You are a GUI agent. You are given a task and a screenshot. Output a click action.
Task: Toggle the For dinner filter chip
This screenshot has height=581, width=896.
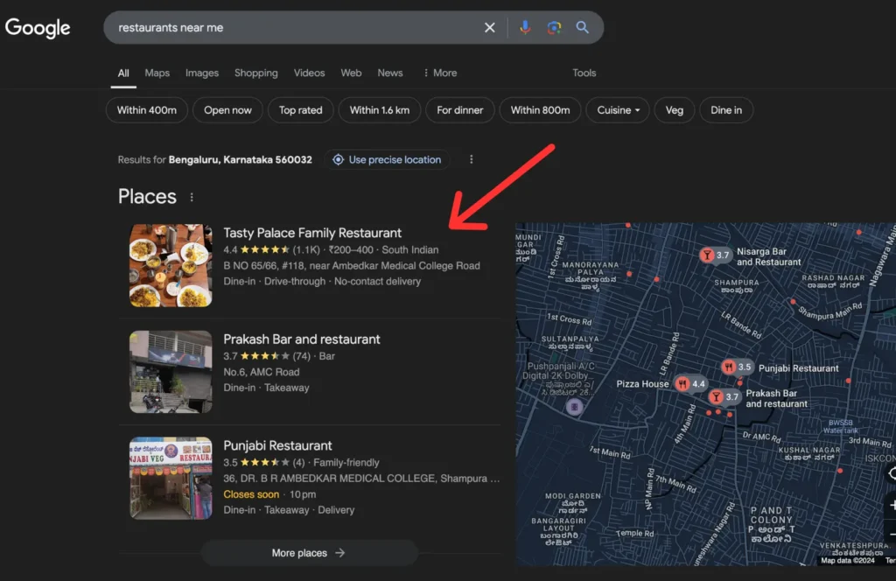coord(460,110)
